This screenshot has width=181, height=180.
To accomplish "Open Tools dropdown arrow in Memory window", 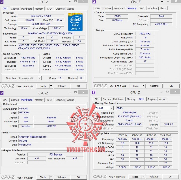I will pyautogui.click(x=144, y=86).
